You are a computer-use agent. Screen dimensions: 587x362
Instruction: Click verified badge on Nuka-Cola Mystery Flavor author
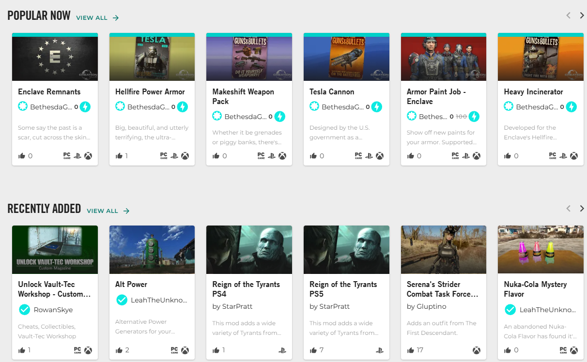(510, 310)
